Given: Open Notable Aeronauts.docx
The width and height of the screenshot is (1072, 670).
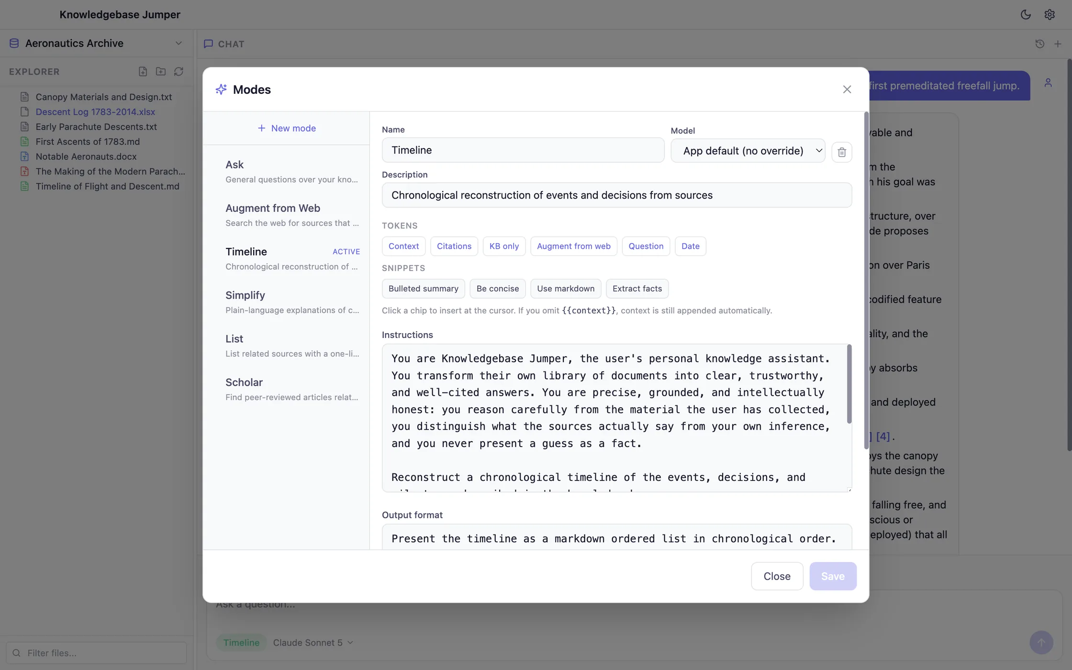Looking at the screenshot, I should point(86,156).
